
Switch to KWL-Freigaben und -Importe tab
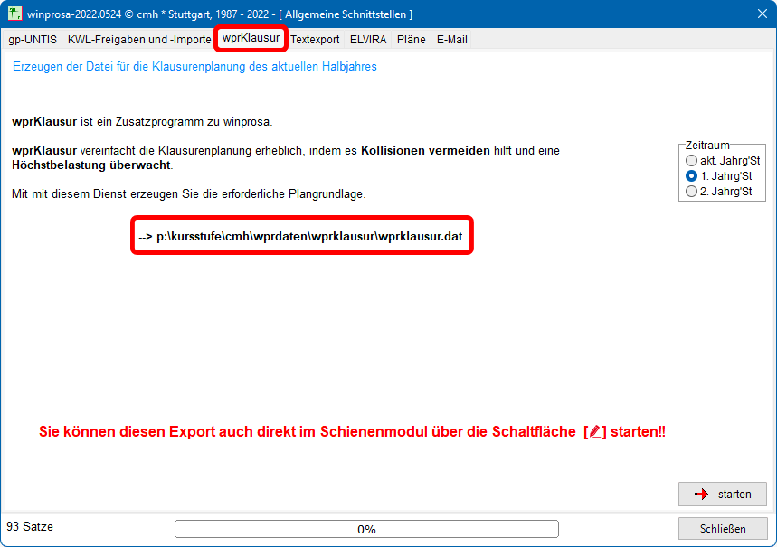point(139,40)
